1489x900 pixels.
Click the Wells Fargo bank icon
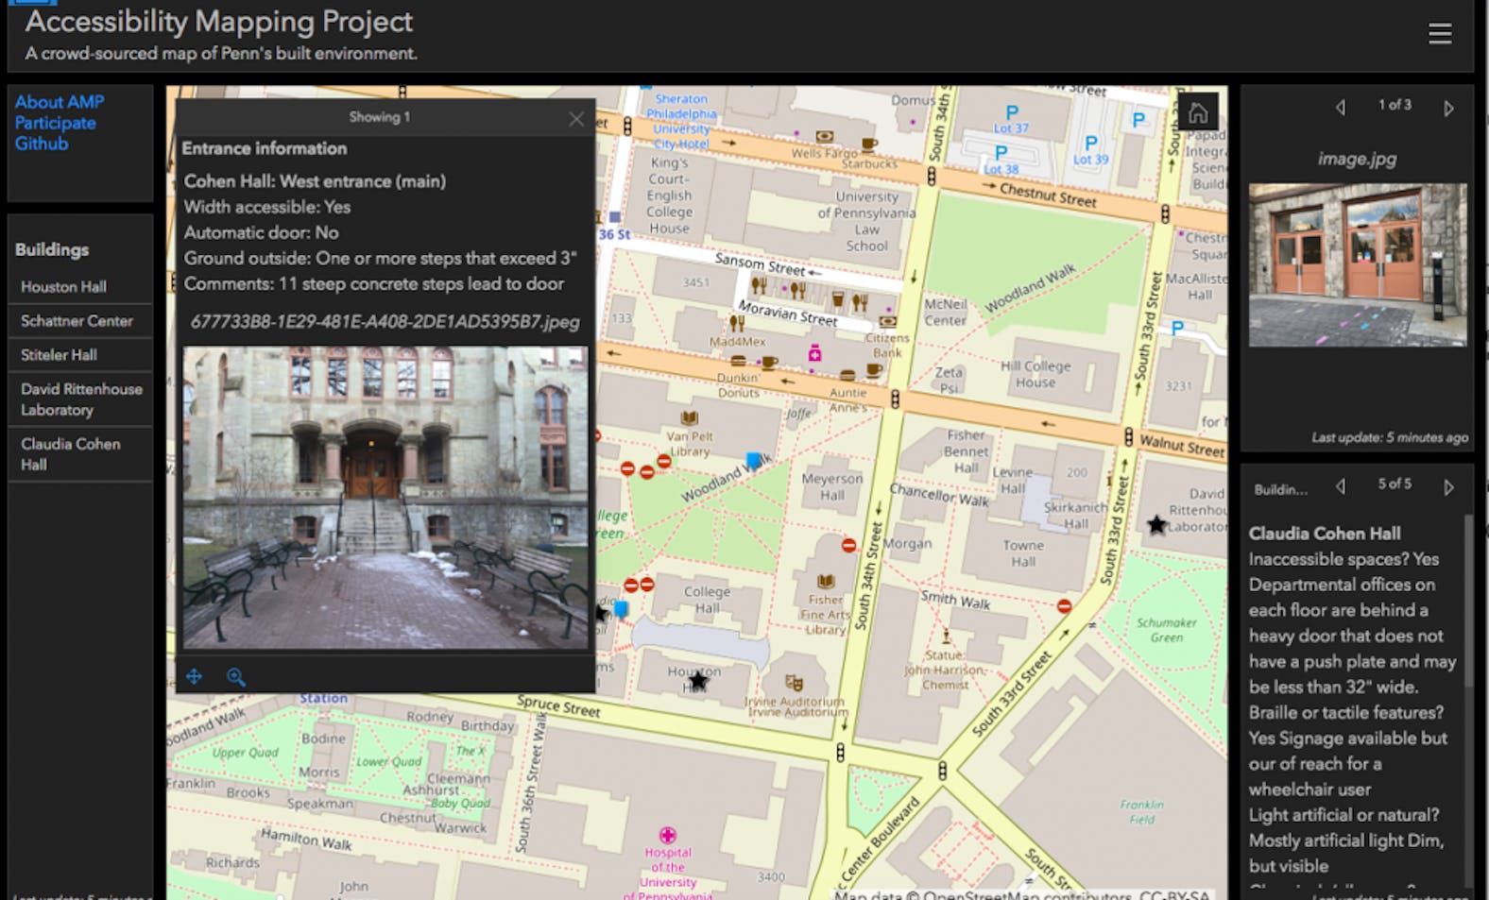(x=825, y=137)
